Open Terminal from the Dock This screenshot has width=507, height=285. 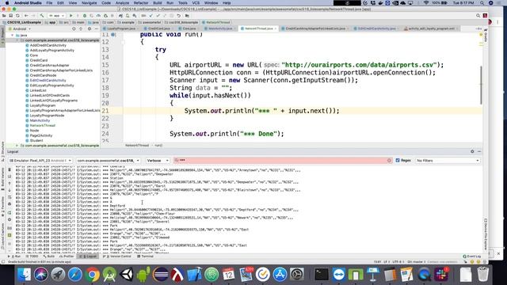322,275
